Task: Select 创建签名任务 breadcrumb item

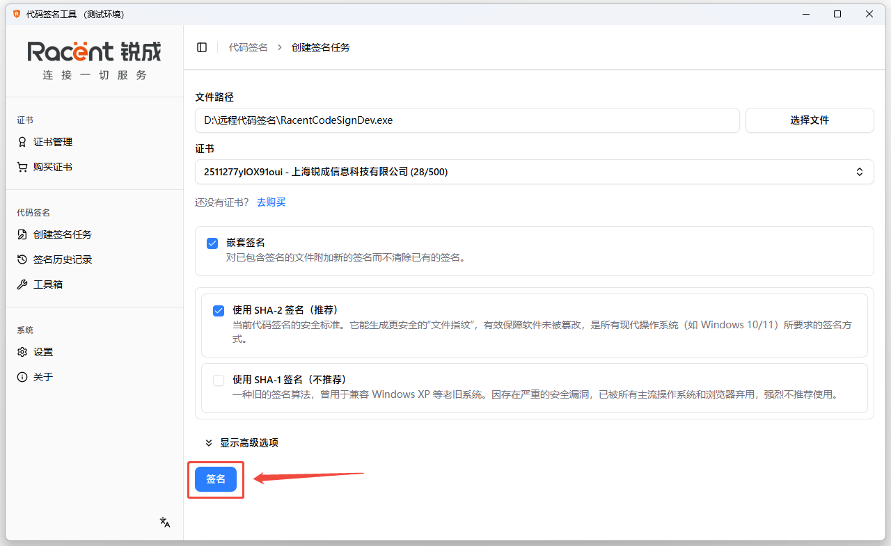Action: coord(321,47)
